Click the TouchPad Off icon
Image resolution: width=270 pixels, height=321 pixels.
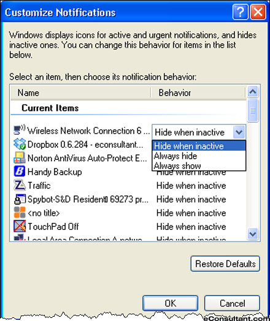pos(20,226)
